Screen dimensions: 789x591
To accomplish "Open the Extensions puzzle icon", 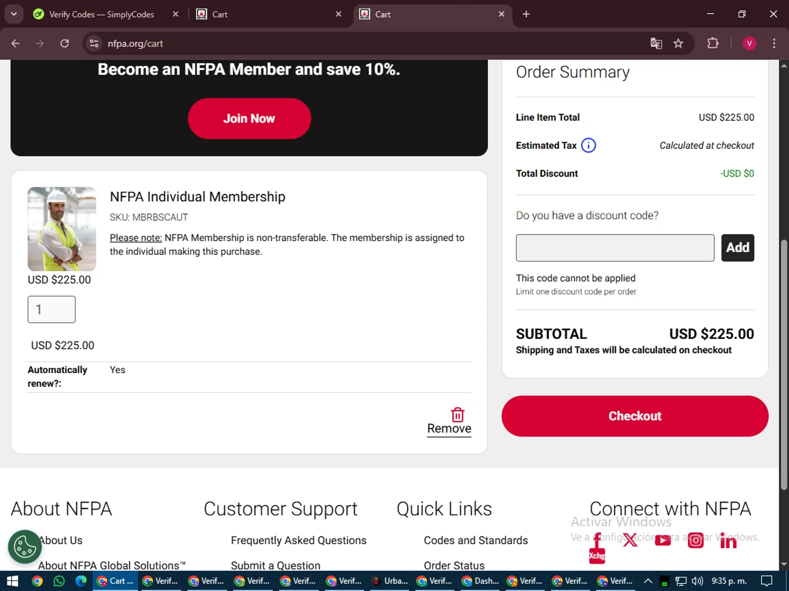I will [713, 44].
